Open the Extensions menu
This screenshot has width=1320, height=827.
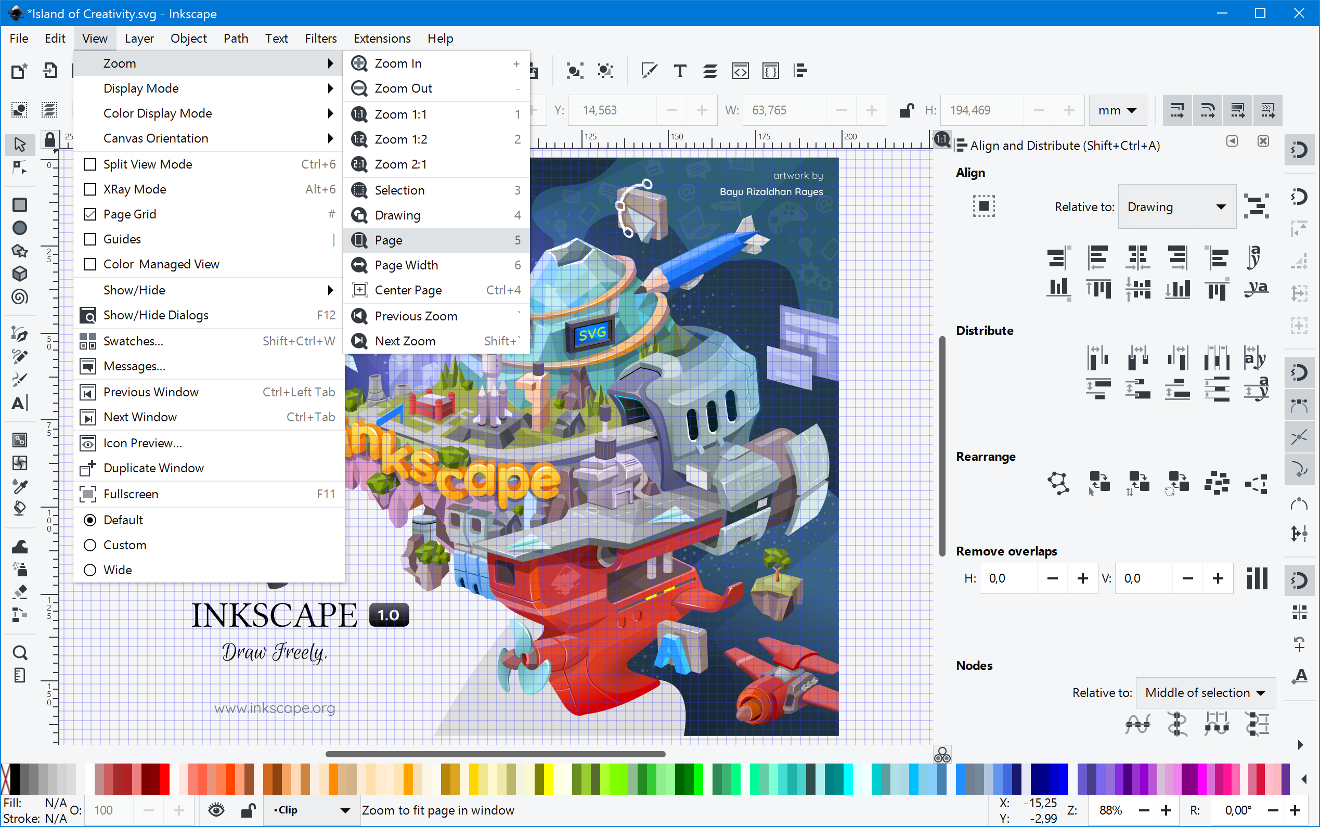381,38
